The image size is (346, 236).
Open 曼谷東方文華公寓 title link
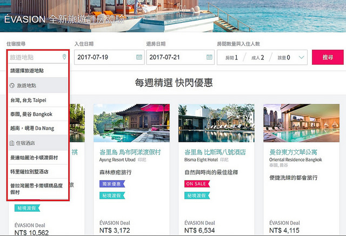[293, 152]
